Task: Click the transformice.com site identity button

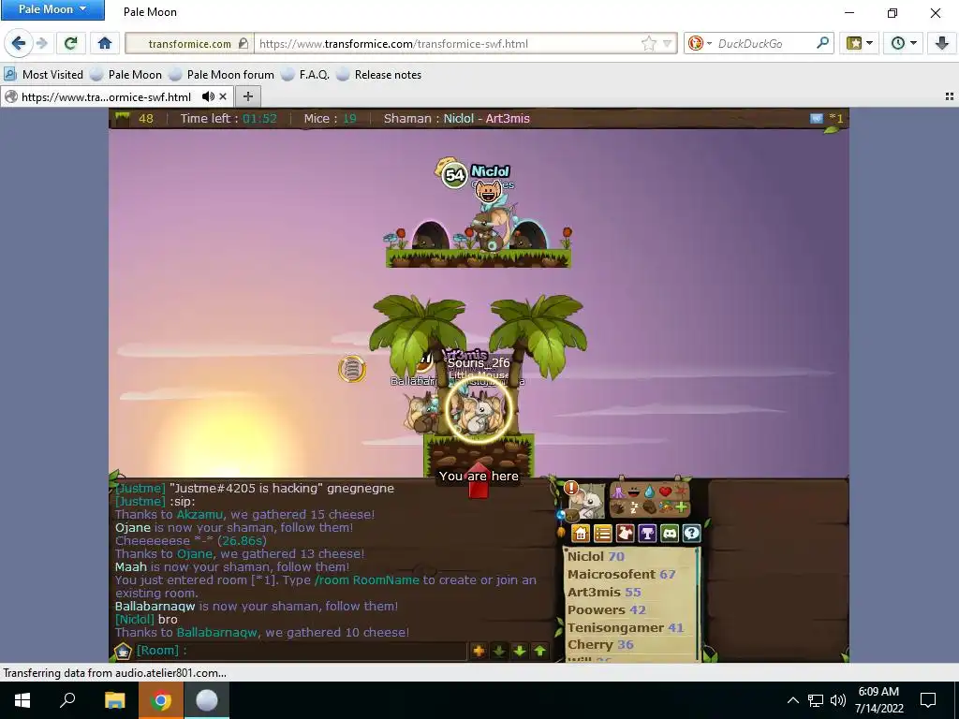Action: point(190,43)
